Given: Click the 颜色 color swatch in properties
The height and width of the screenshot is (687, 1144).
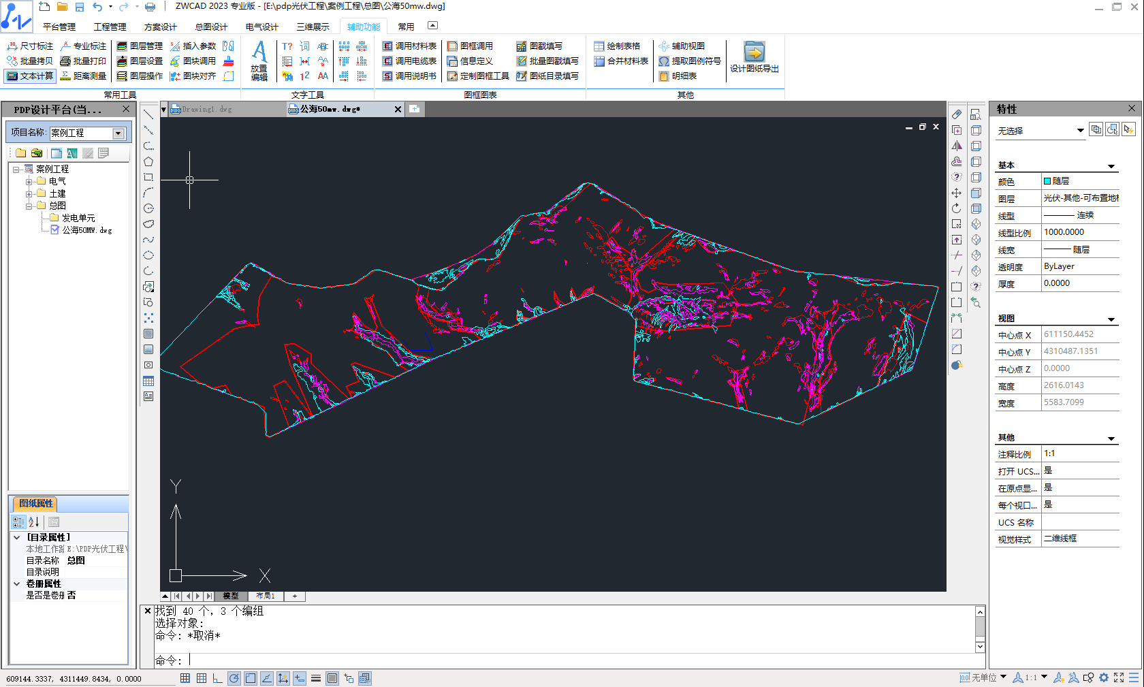Looking at the screenshot, I should [1047, 181].
